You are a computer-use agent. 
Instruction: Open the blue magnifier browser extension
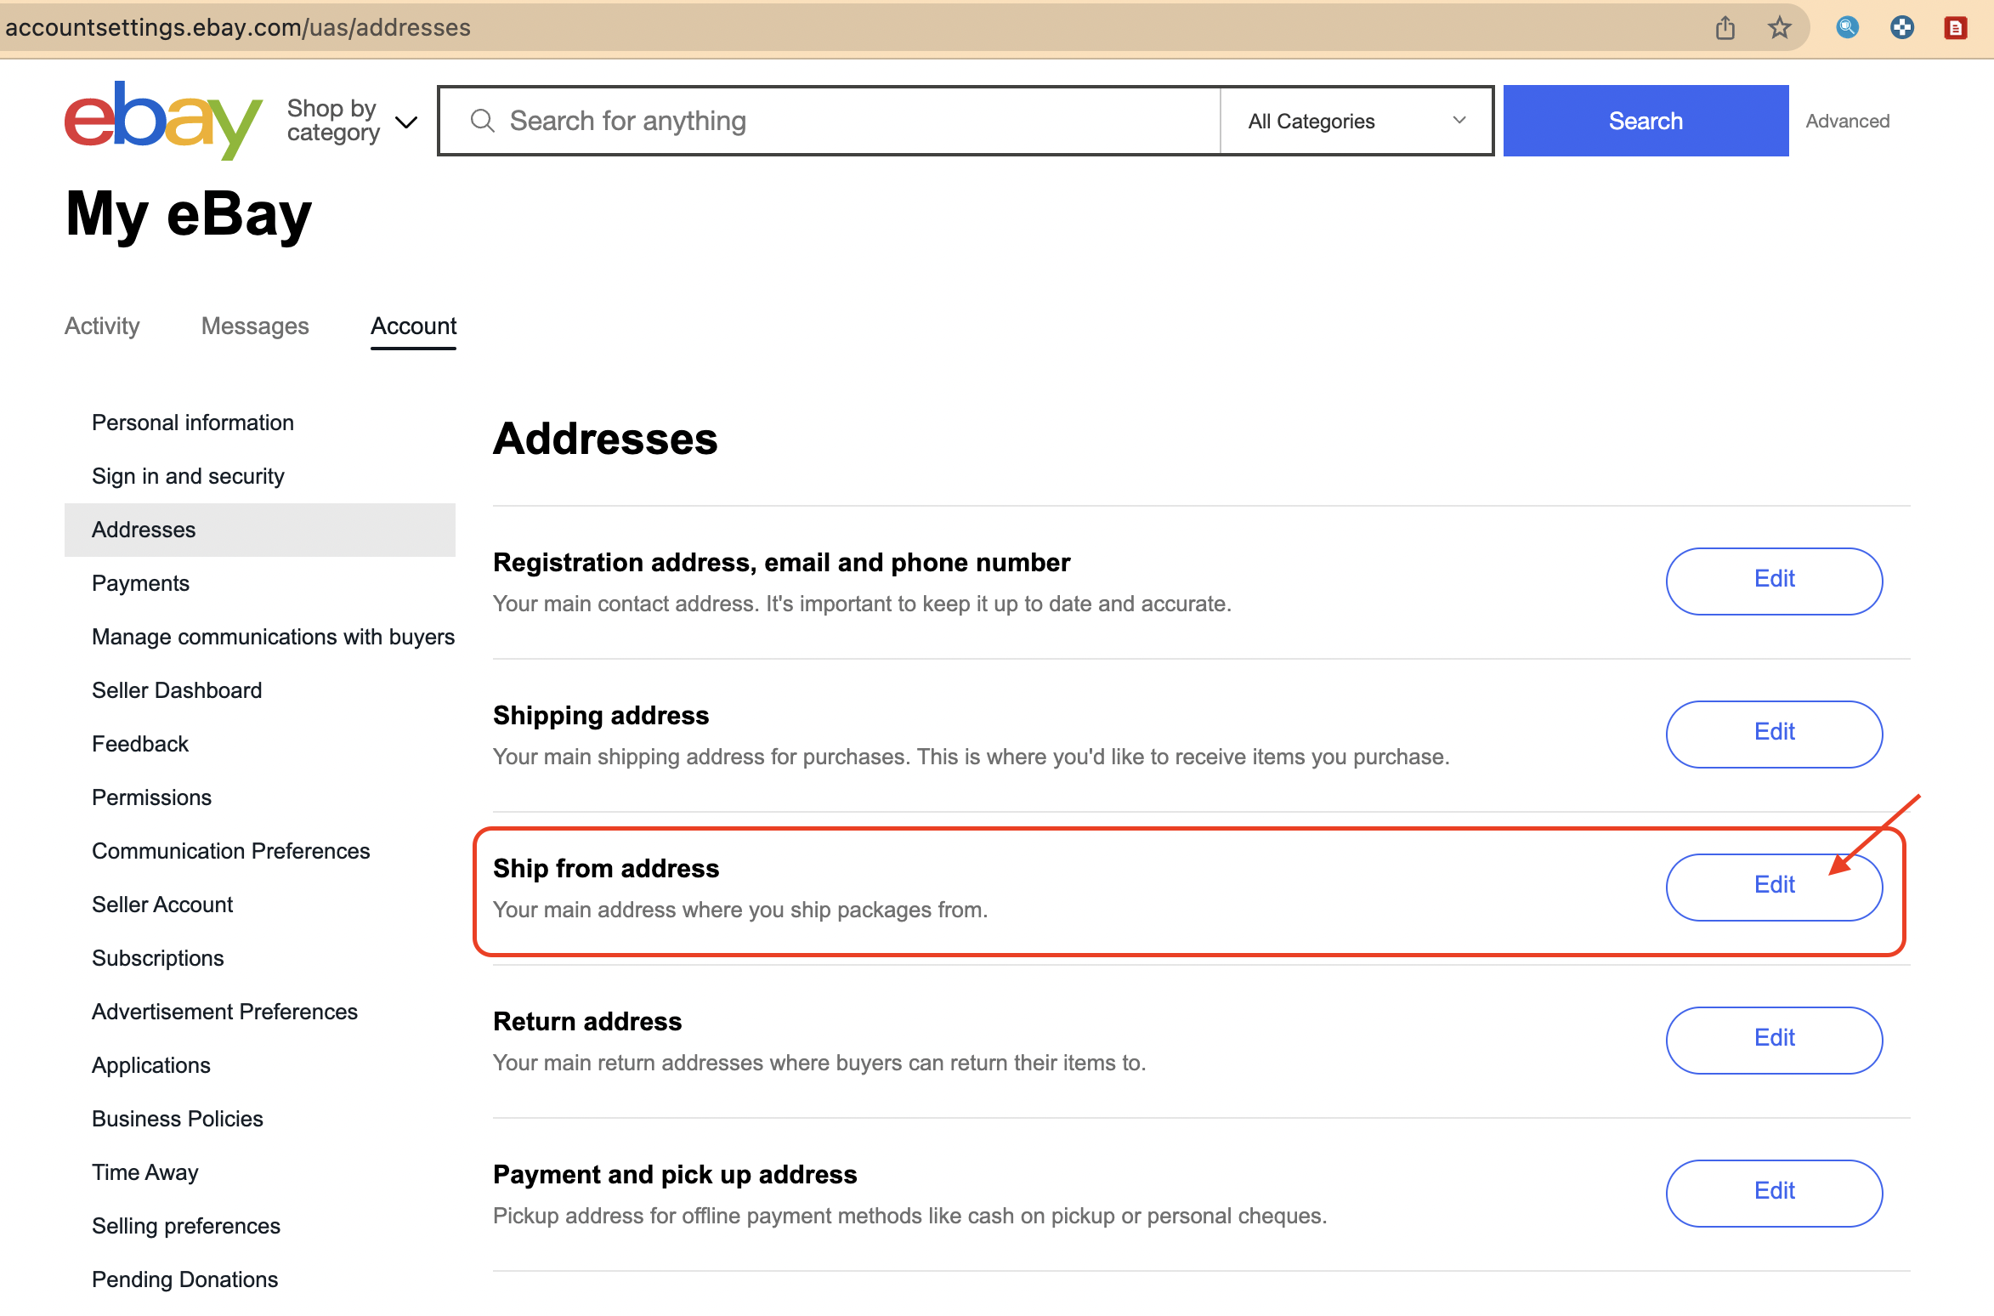click(1847, 28)
